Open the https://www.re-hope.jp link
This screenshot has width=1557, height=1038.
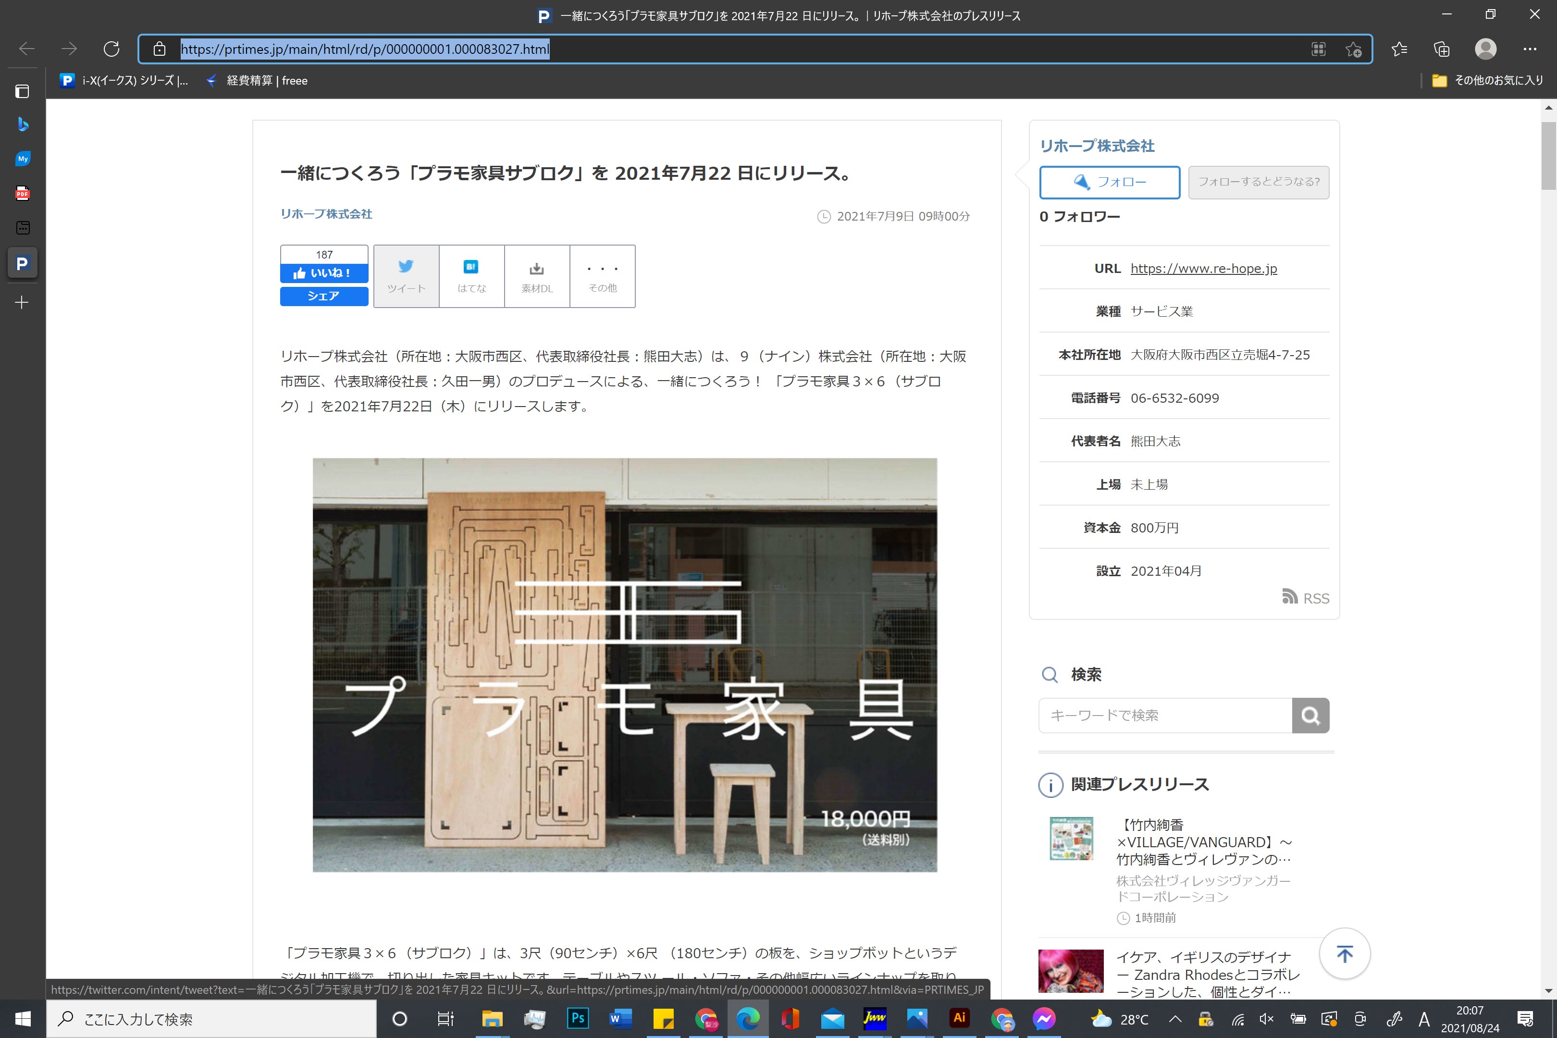point(1203,268)
